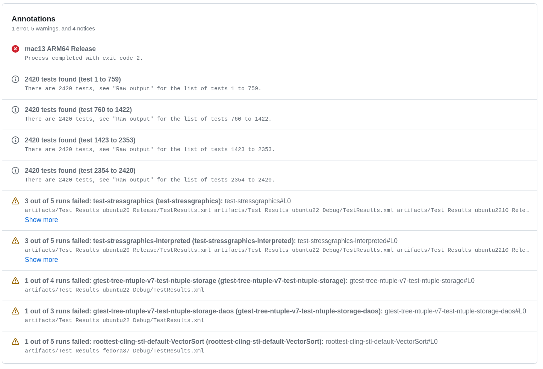The height and width of the screenshot is (369, 543).
Task: Click the red error icon for mac13 ARM64
Action: [15, 49]
